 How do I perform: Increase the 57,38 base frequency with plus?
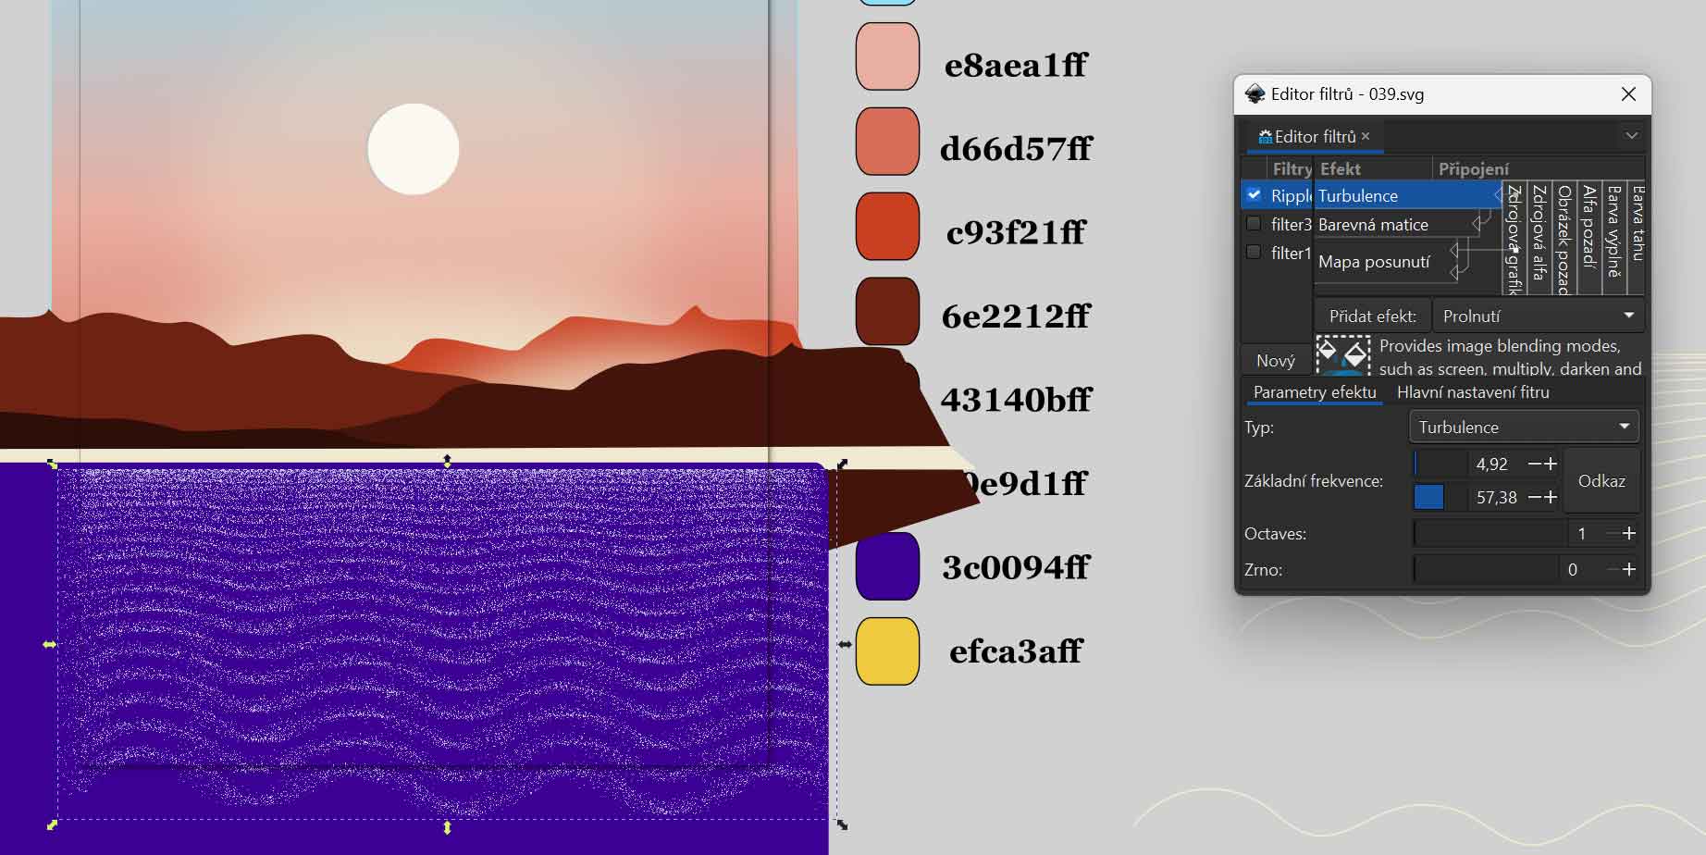(x=1551, y=498)
